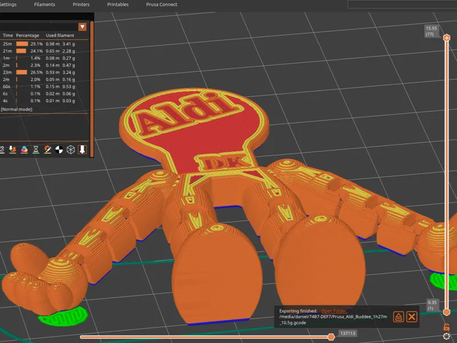
Task: Click the 0.06 g legend row
Action: [x=45, y=94]
